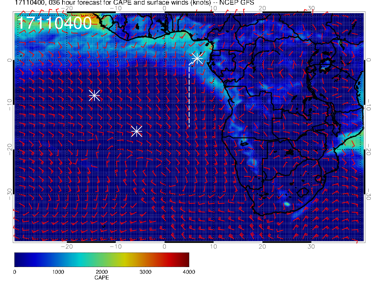Click the 0 label under the colorbar

(15, 272)
